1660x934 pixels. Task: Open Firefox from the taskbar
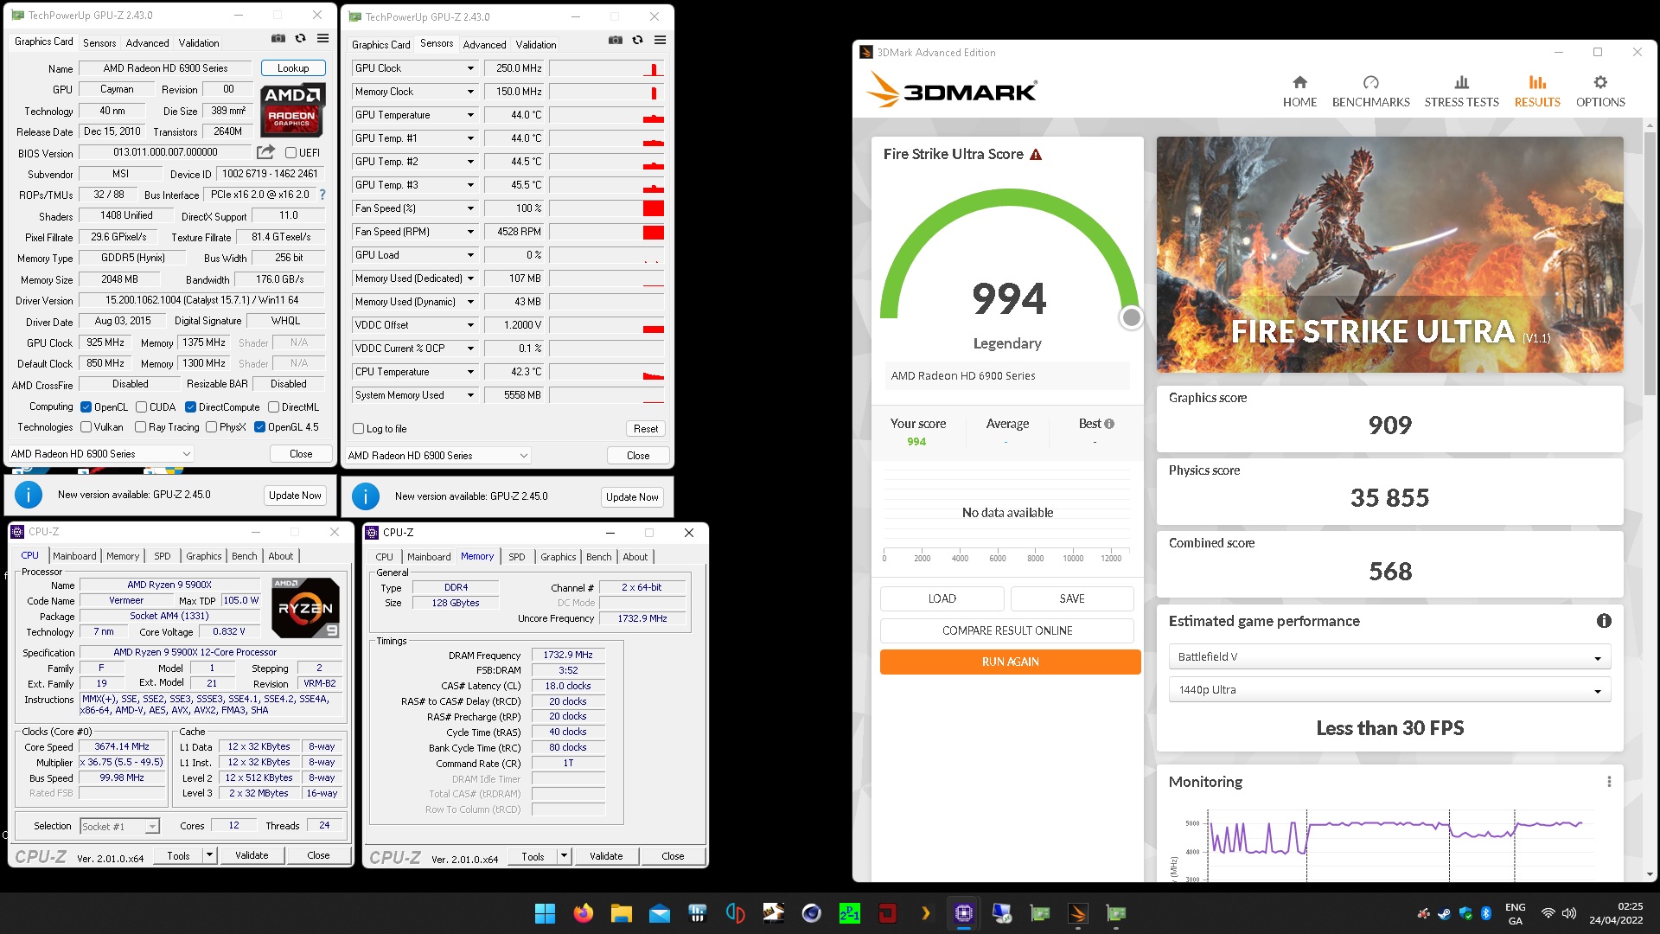(x=584, y=913)
